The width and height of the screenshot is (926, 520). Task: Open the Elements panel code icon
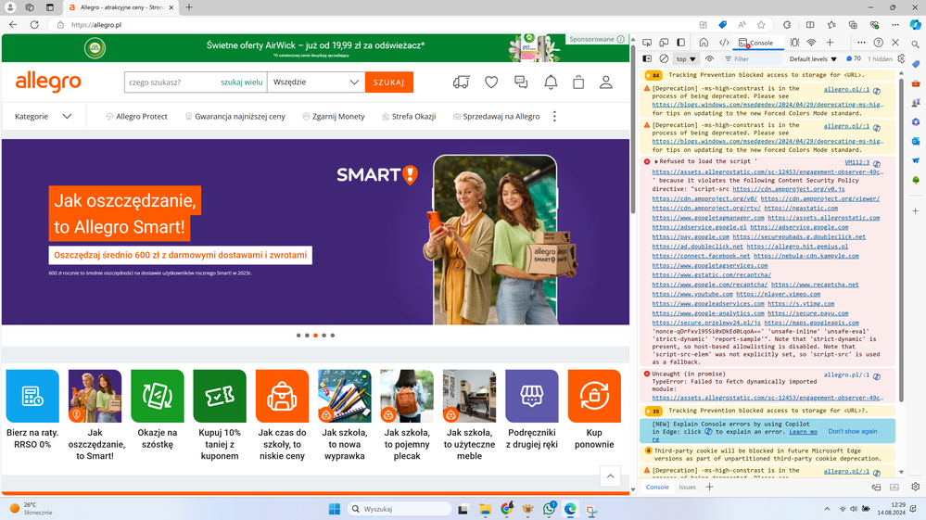coord(723,43)
